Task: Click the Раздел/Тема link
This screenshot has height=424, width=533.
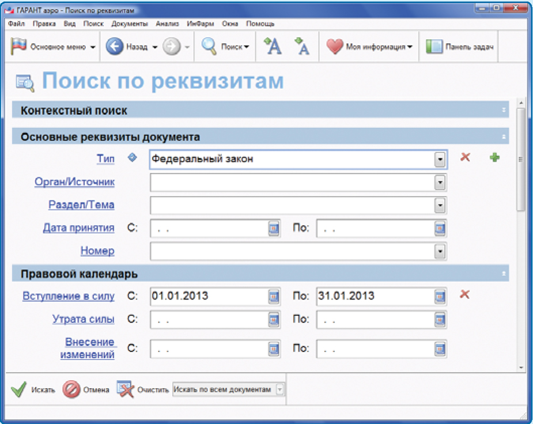Action: point(81,205)
